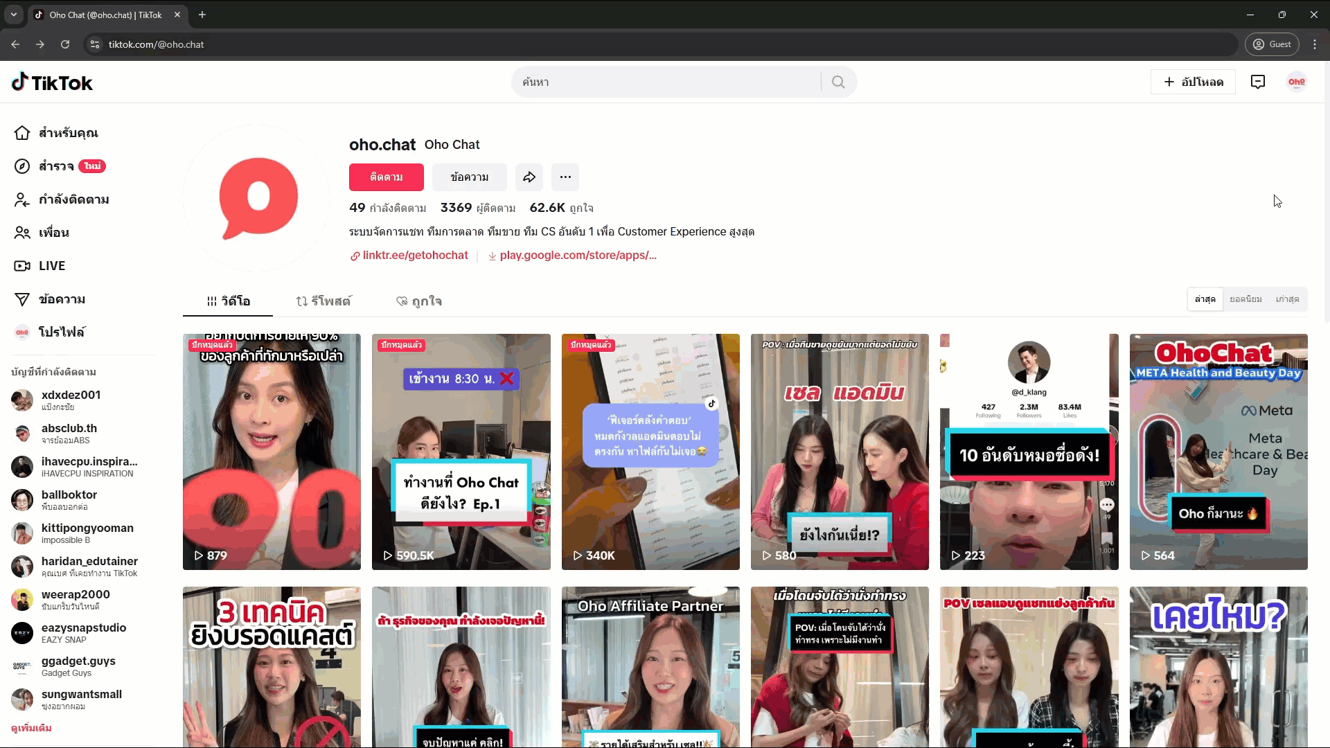The width and height of the screenshot is (1330, 748).
Task: Open the inbox messages icon in header
Action: click(x=1258, y=82)
